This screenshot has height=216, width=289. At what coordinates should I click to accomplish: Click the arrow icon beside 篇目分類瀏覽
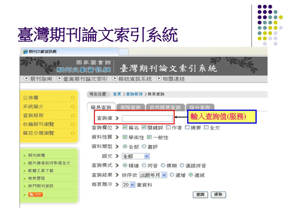[x=73, y=133]
